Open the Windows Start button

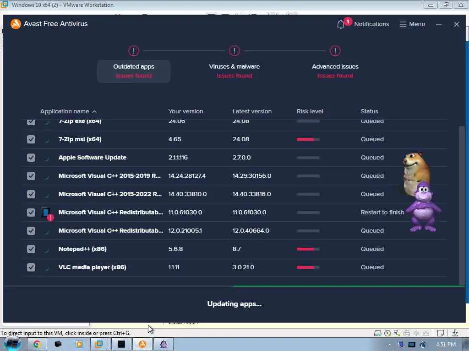coord(11,344)
